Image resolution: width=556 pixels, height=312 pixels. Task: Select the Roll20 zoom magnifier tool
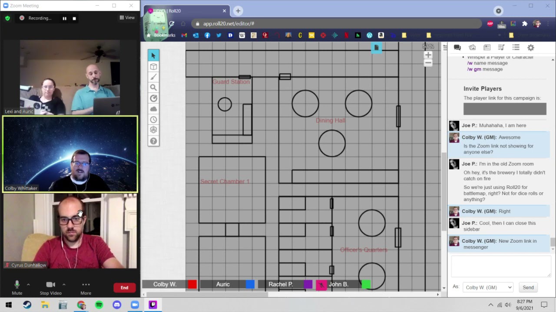click(153, 88)
